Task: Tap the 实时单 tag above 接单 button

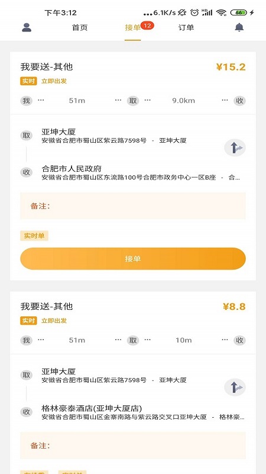Action: click(x=34, y=236)
